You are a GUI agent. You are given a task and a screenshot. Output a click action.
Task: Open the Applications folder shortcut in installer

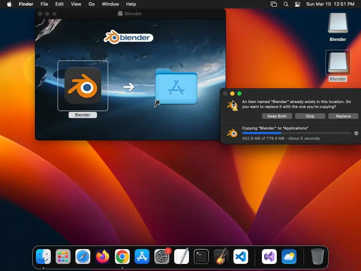(176, 86)
